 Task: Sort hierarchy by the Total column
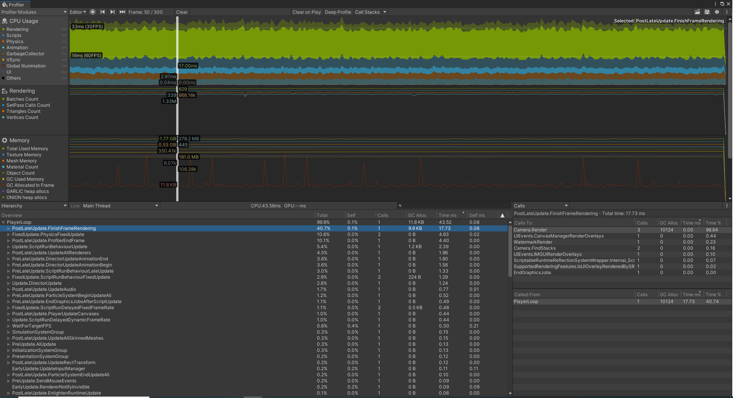322,215
